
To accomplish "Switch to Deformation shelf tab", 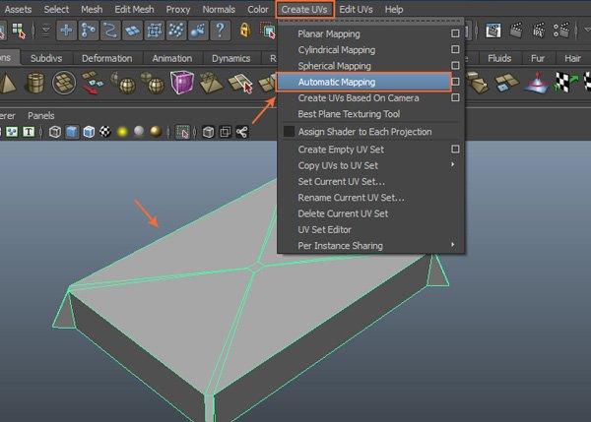I will (107, 58).
